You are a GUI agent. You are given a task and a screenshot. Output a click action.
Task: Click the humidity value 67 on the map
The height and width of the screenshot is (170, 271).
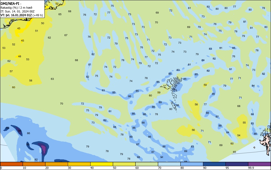coord(66,35)
